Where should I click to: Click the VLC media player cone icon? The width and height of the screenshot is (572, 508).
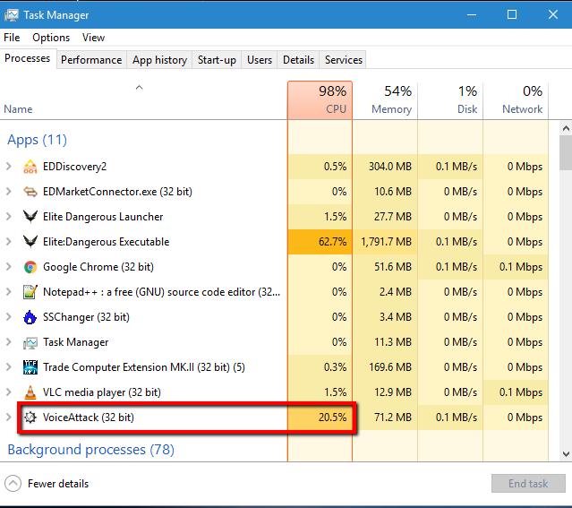click(x=30, y=392)
